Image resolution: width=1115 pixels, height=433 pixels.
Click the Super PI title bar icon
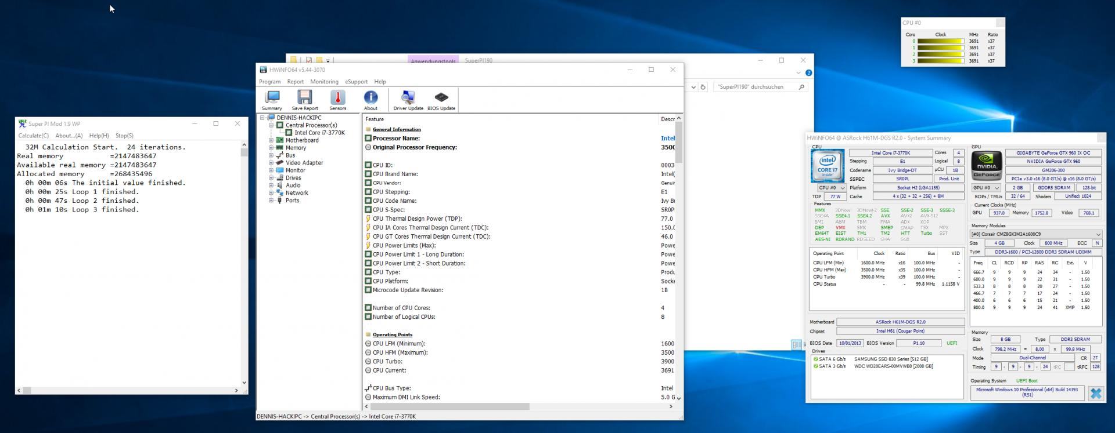(x=22, y=123)
